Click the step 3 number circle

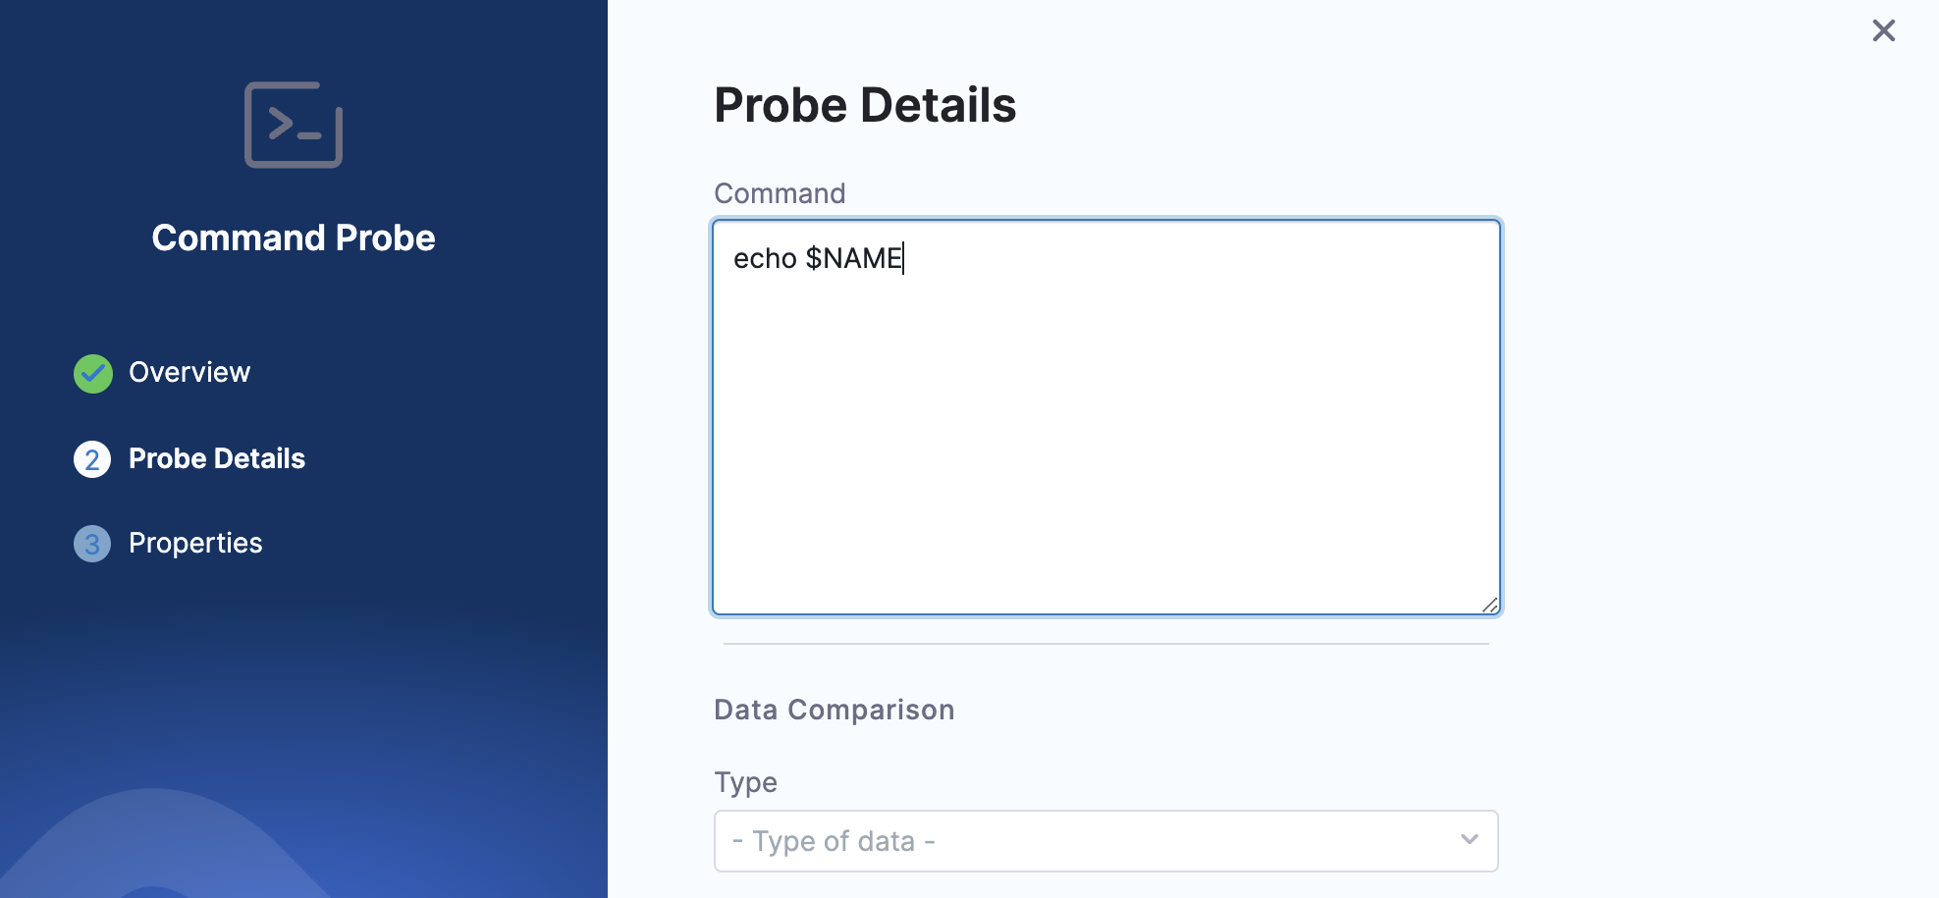[92, 544]
